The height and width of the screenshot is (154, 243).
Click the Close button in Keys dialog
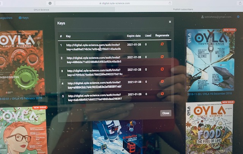tap(166, 113)
